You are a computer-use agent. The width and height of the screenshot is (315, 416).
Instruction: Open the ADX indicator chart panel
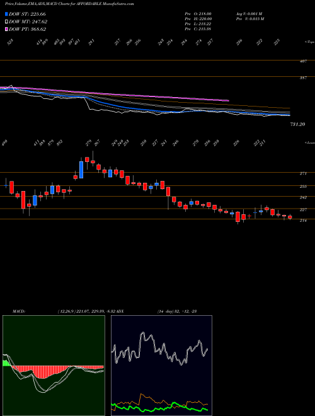(161, 366)
